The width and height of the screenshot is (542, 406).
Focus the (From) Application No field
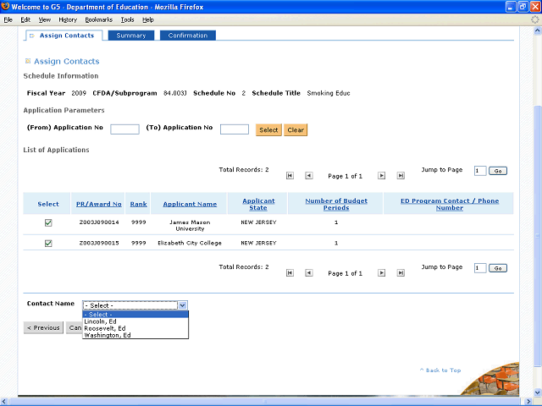pyautogui.click(x=124, y=129)
